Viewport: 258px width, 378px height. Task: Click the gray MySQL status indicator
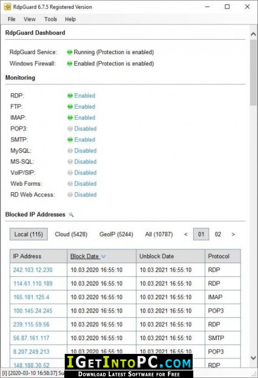point(70,151)
